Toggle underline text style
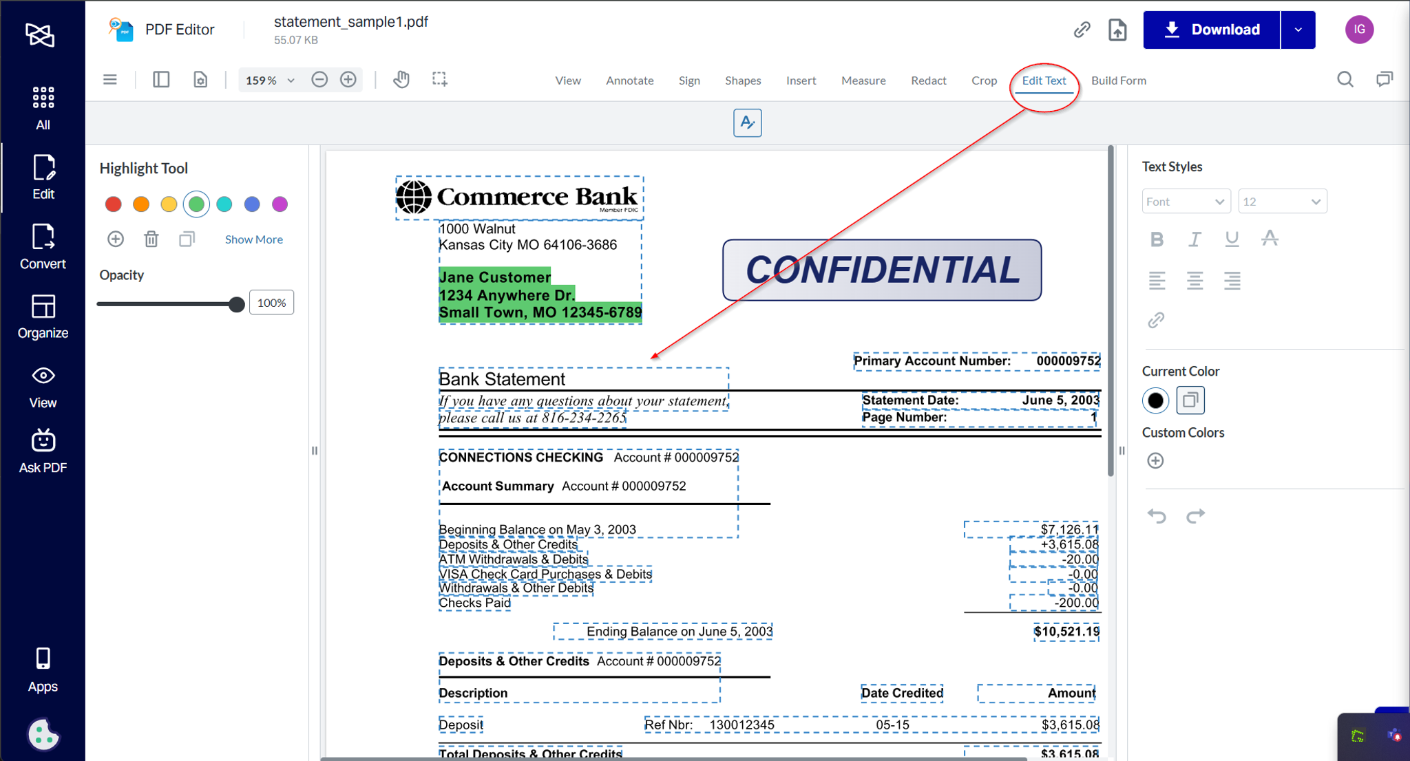Viewport: 1410px width, 761px height. (1232, 239)
